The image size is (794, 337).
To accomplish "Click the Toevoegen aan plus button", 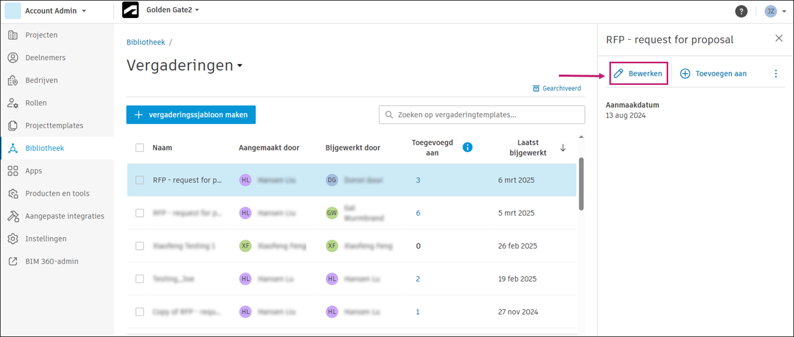I will click(713, 74).
